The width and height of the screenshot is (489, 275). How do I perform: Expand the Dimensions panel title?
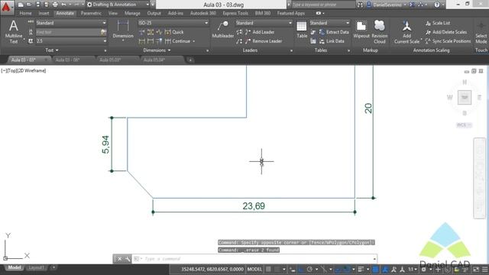coord(157,50)
